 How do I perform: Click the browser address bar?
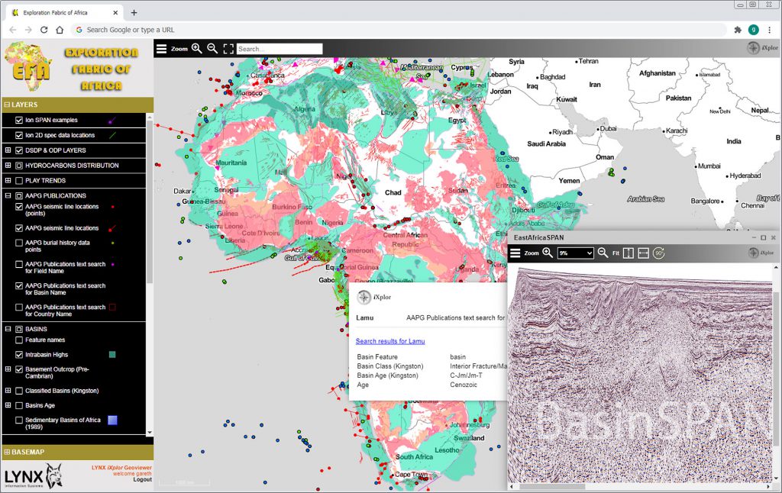pos(399,30)
